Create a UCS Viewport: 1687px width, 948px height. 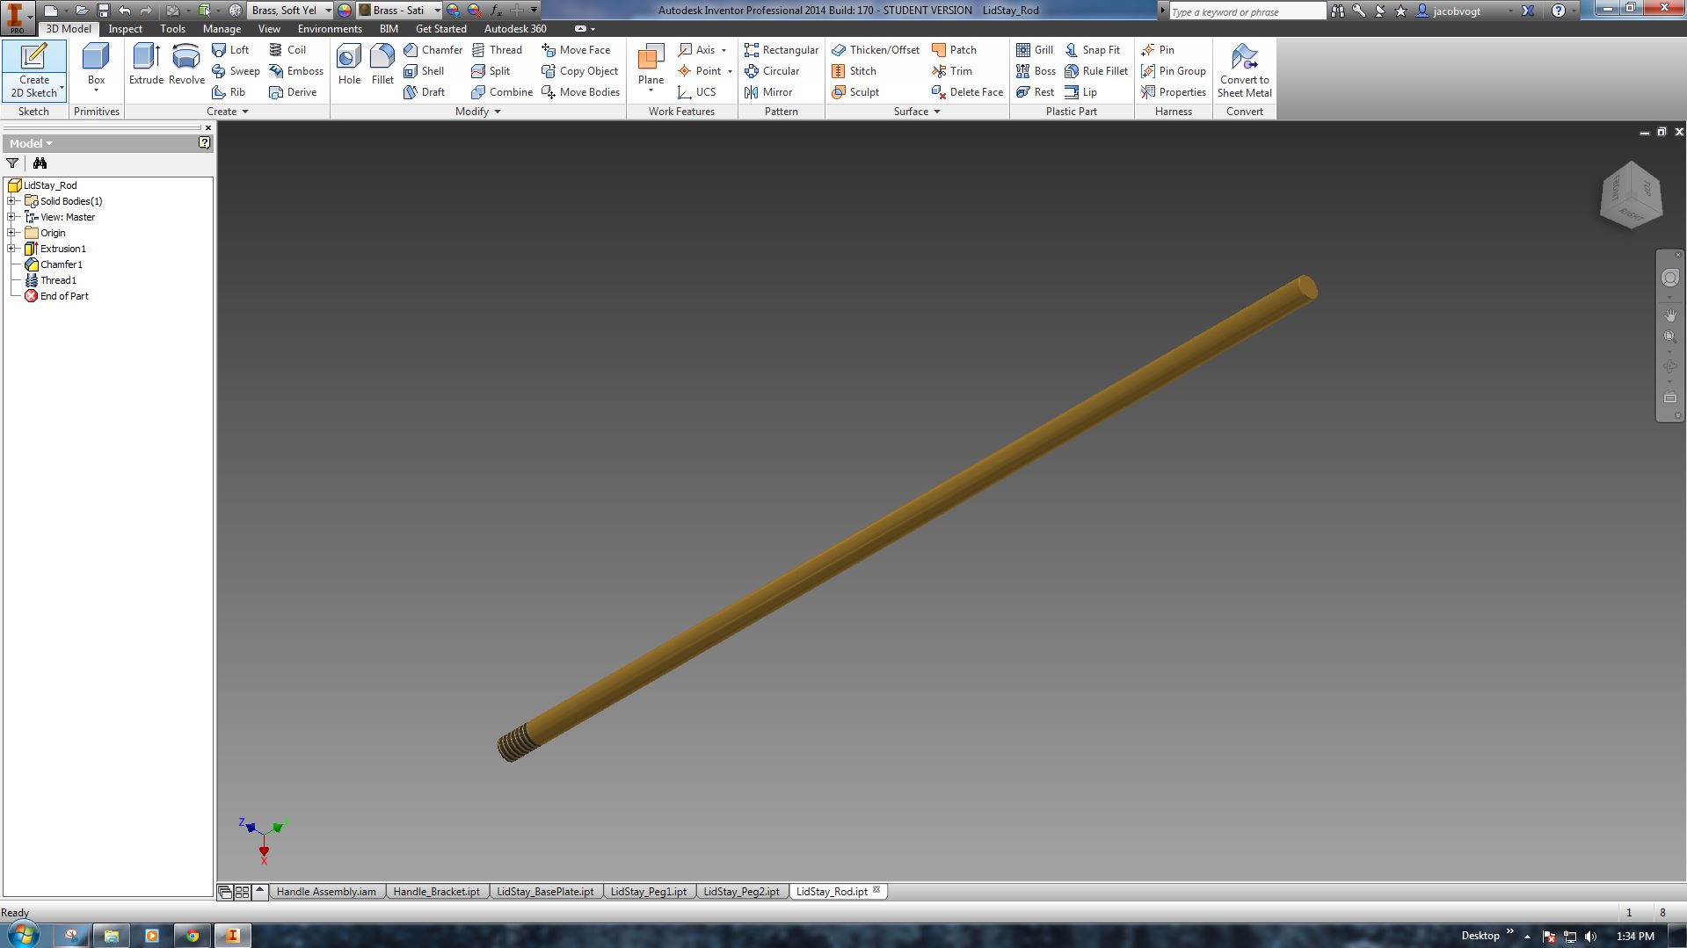point(696,92)
